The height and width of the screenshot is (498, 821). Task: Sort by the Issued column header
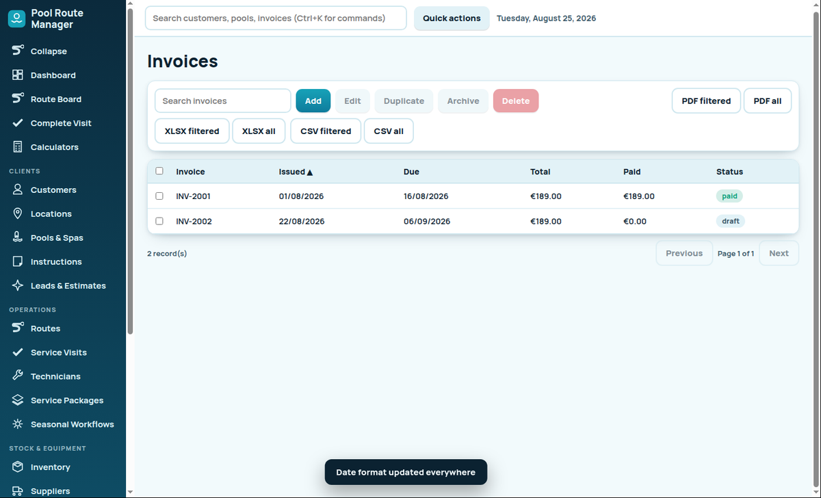click(x=296, y=172)
